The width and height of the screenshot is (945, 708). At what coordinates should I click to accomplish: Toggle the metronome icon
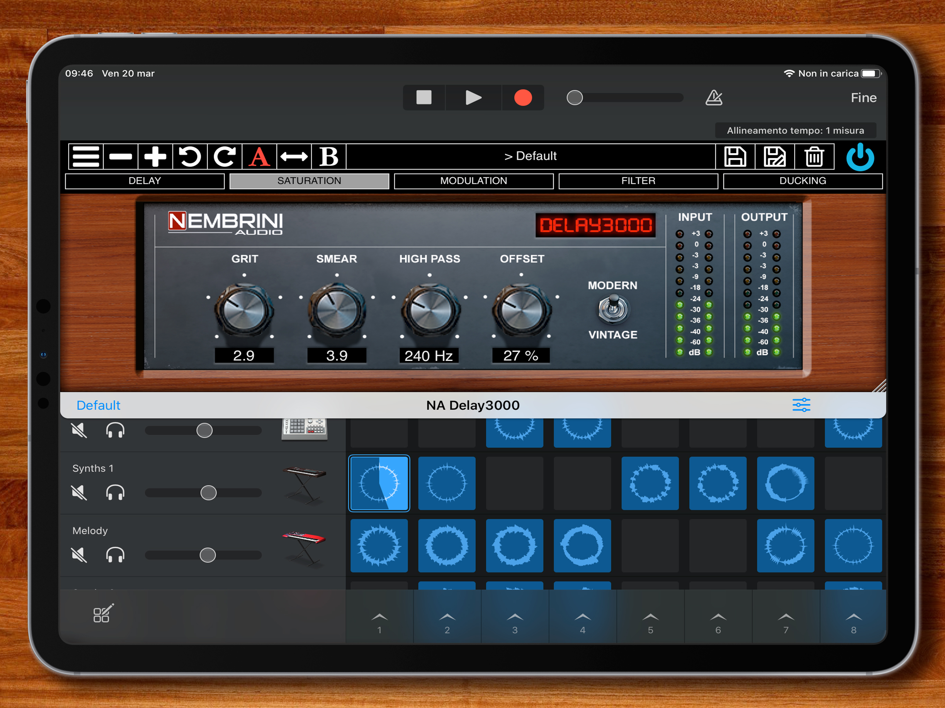pyautogui.click(x=714, y=97)
